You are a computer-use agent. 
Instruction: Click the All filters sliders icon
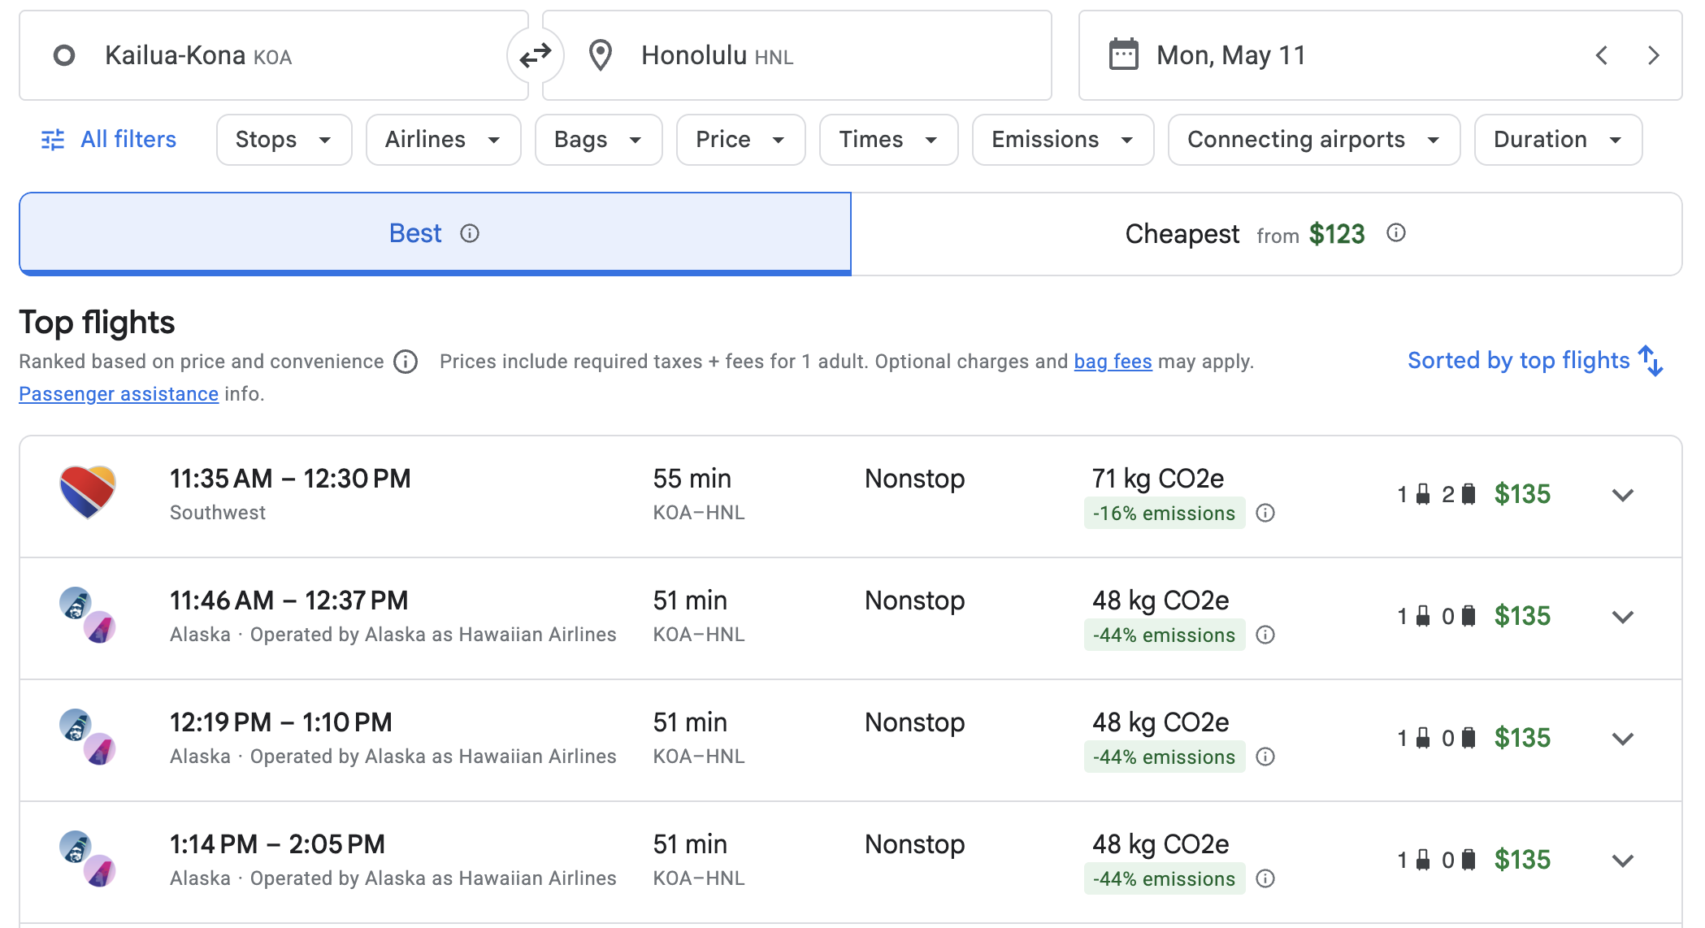pyautogui.click(x=53, y=140)
